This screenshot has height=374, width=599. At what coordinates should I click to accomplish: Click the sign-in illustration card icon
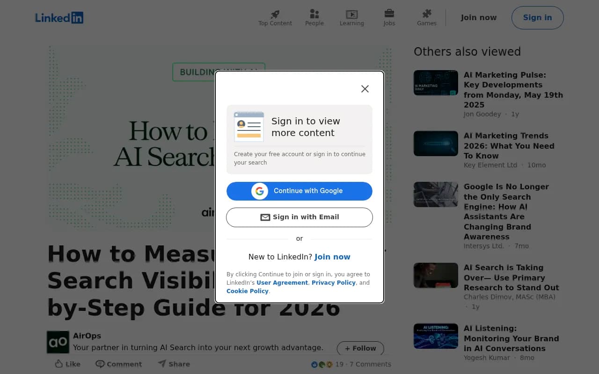[x=249, y=127]
